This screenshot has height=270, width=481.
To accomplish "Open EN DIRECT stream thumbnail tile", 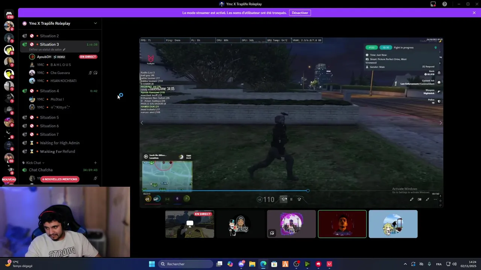I will pyautogui.click(x=190, y=224).
